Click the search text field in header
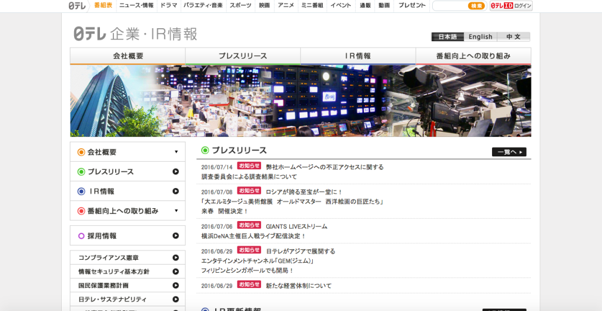602x311 pixels. (x=450, y=6)
